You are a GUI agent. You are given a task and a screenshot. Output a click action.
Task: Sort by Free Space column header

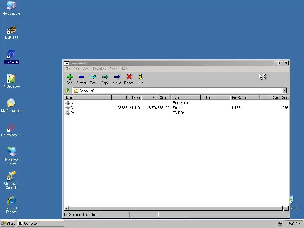156,97
